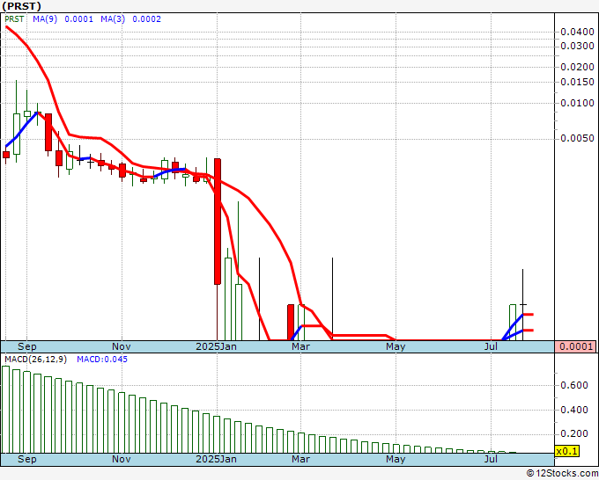The image size is (599, 480).
Task: Click the 2025Jan label on price chart axis
Action: pyautogui.click(x=216, y=346)
